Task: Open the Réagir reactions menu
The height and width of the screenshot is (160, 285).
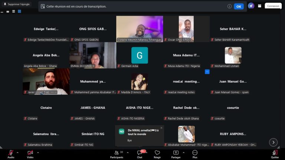Action: coord(157,154)
